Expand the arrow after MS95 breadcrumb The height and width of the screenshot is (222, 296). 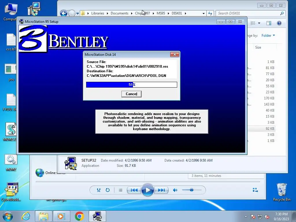pyautogui.click(x=168, y=13)
